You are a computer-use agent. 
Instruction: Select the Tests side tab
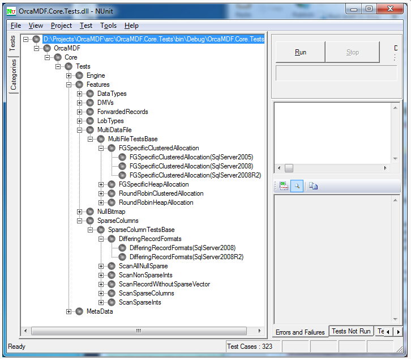[12, 43]
